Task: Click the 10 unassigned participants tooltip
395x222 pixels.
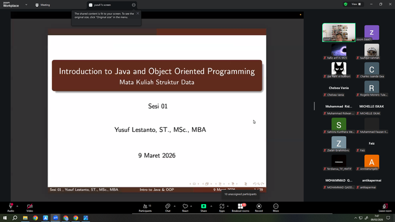Action: tap(240, 194)
